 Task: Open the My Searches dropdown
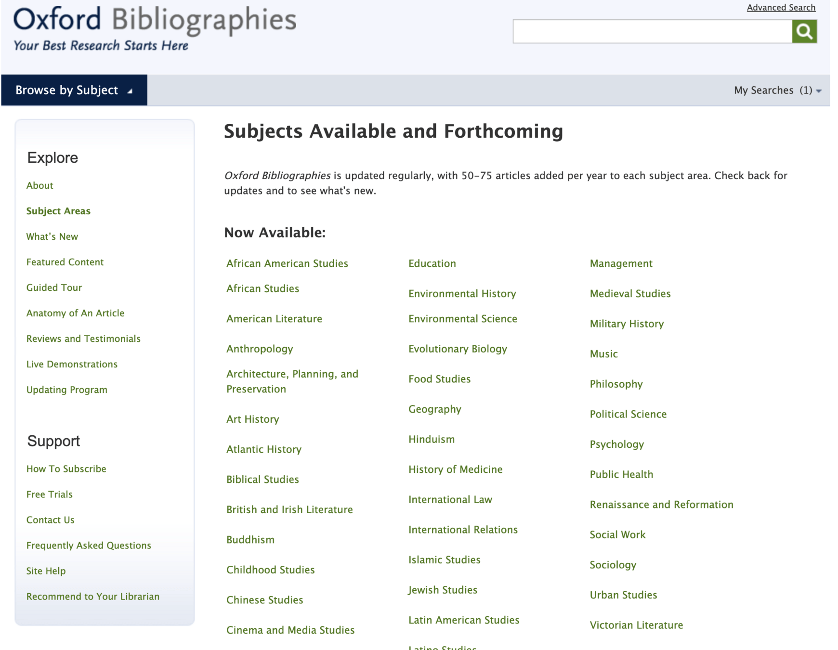point(777,90)
